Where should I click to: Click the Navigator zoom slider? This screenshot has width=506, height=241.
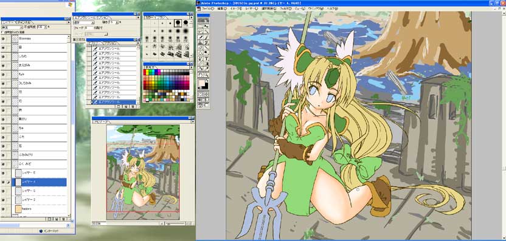pyautogui.click(x=175, y=223)
